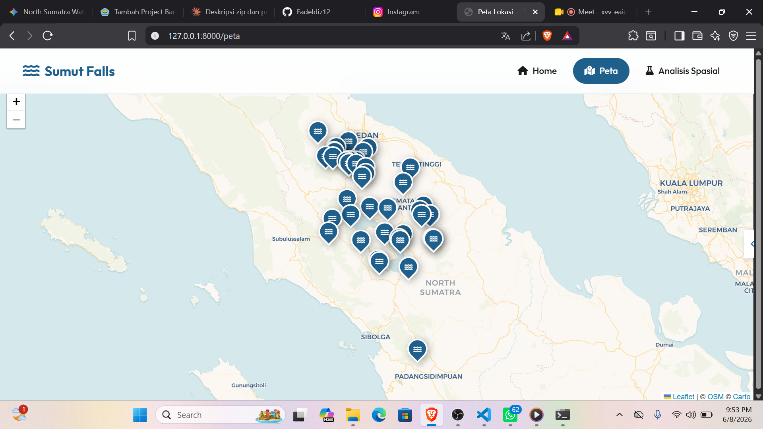Open Brave Wallet icon

pos(697,36)
